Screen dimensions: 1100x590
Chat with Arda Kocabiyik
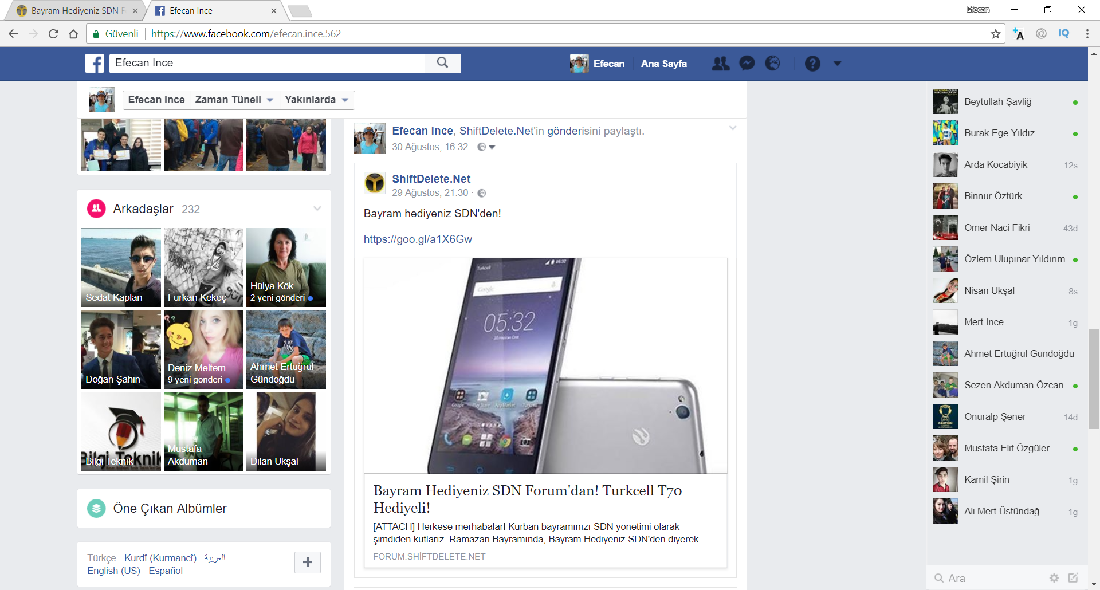pos(1007,164)
